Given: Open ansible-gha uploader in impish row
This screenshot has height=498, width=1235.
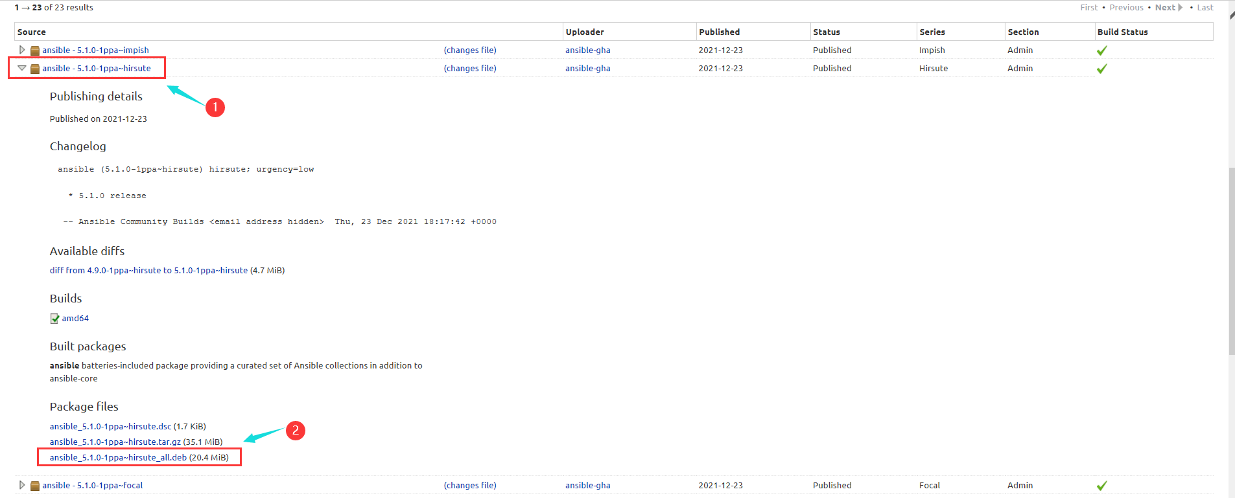Looking at the screenshot, I should coord(588,50).
